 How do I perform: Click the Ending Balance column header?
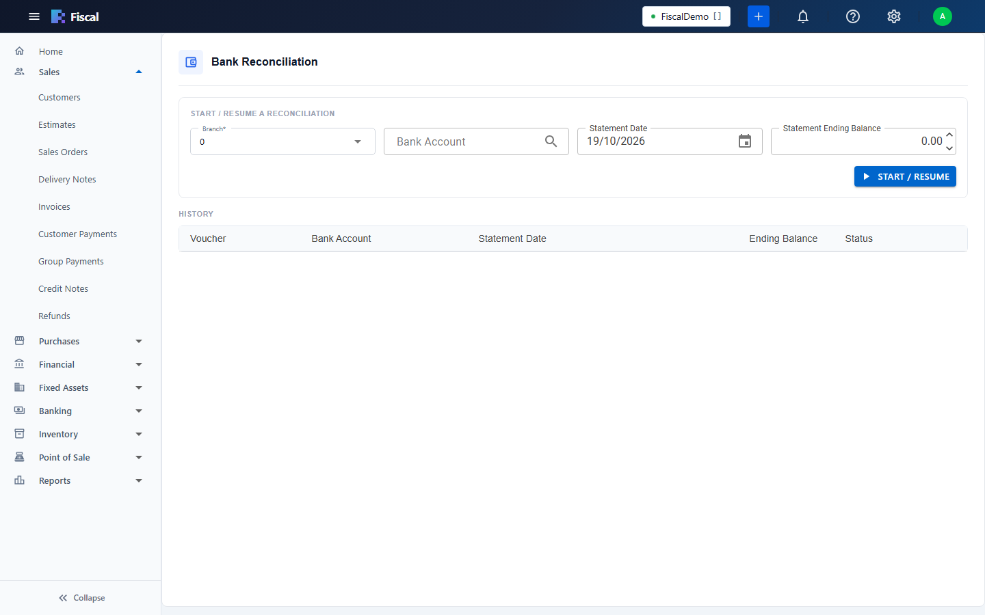[783, 238]
